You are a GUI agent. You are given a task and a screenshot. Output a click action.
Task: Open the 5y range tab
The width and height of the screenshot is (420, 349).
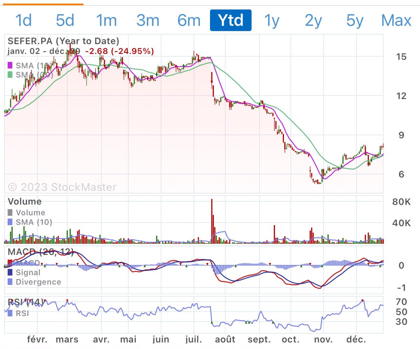(x=355, y=21)
